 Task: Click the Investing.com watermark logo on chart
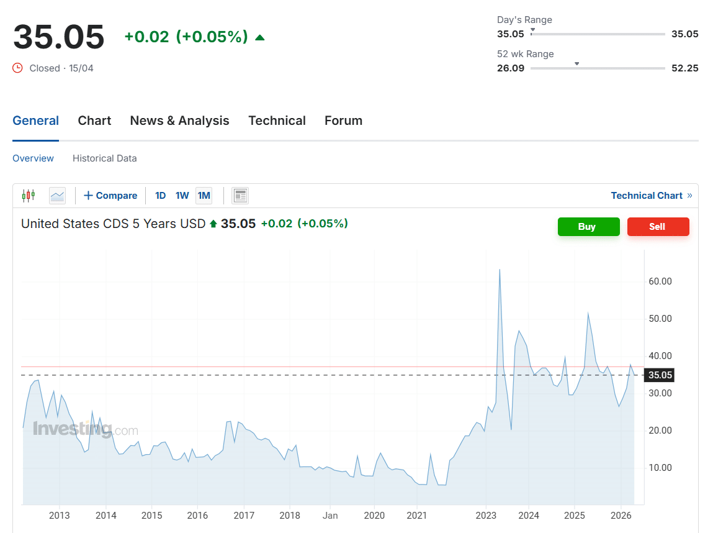[85, 429]
